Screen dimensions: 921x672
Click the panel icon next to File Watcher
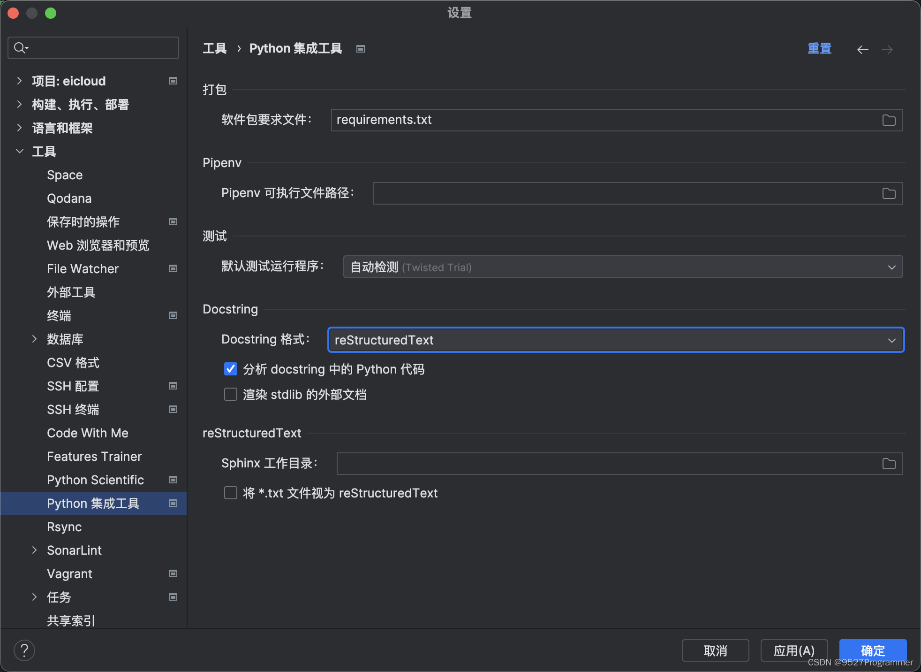(173, 268)
